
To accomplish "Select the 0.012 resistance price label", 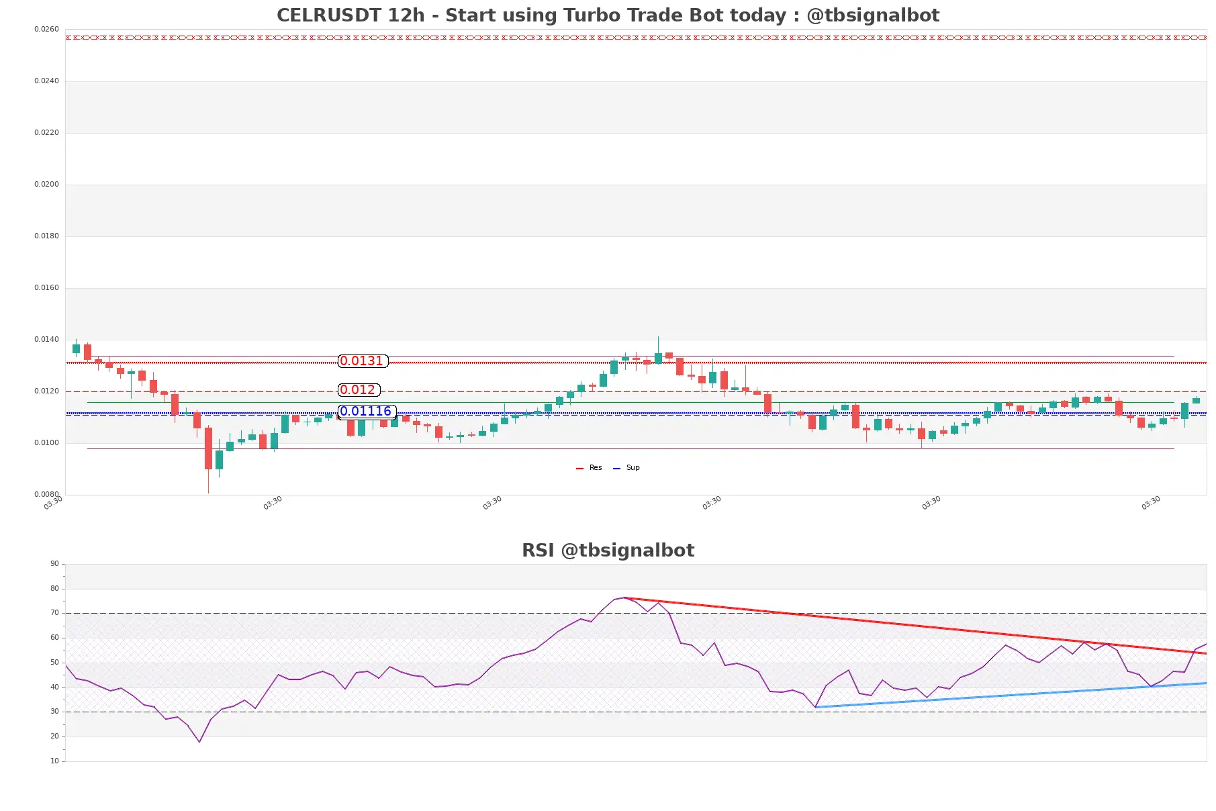I will (359, 390).
